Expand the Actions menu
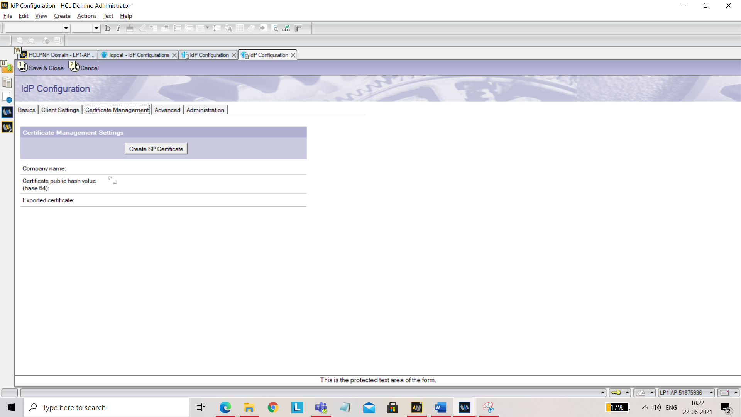Image resolution: width=741 pixels, height=417 pixels. click(x=86, y=16)
